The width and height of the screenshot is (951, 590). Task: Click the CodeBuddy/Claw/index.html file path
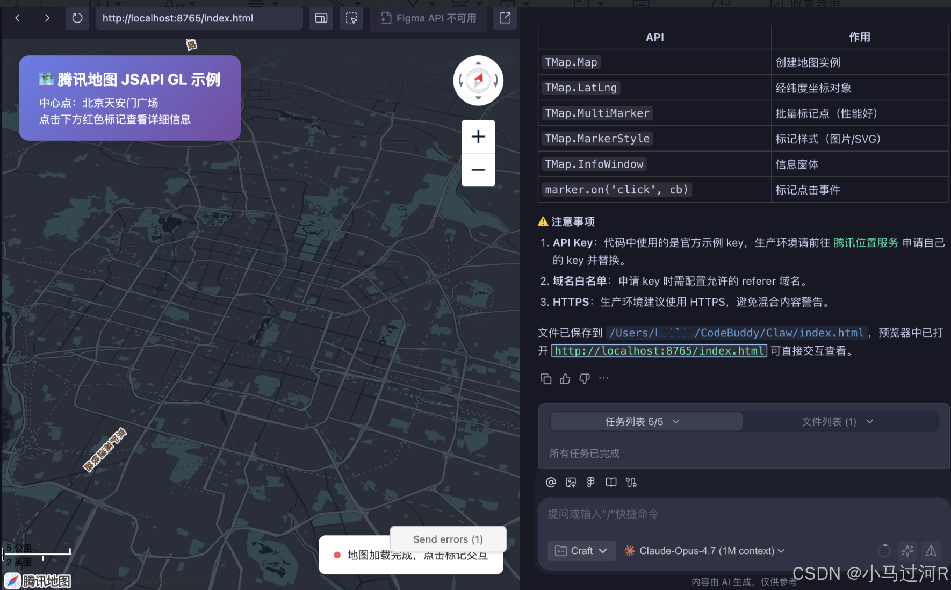tap(737, 333)
